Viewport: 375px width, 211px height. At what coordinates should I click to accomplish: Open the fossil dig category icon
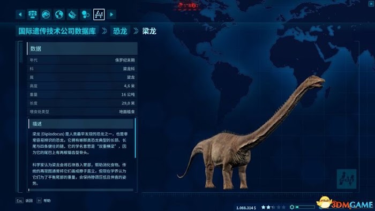pos(72,14)
